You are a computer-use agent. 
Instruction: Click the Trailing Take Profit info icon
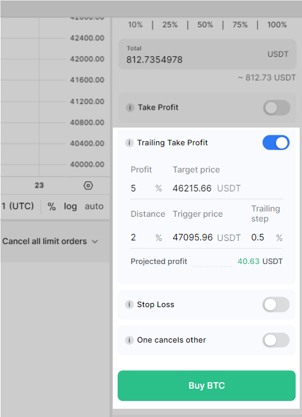129,143
